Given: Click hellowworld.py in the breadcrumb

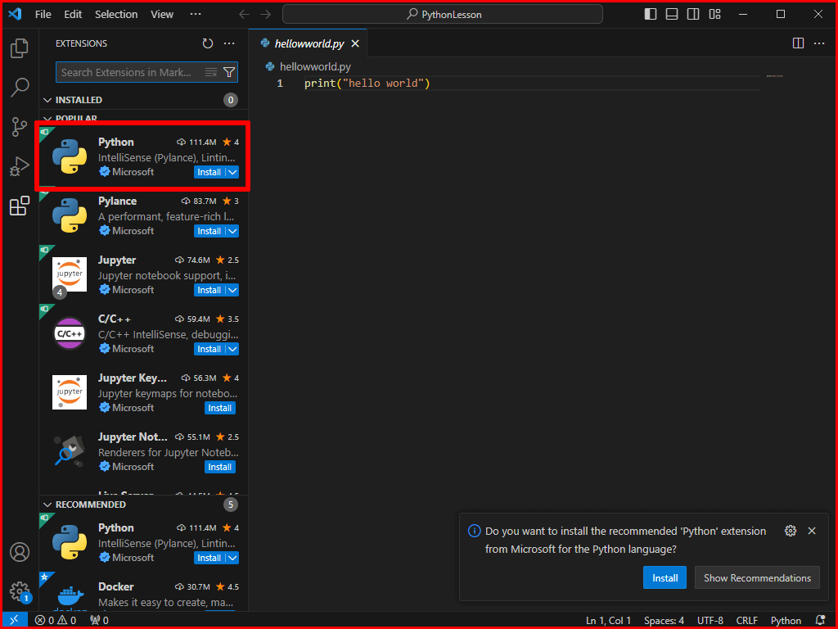Looking at the screenshot, I should 315,67.
